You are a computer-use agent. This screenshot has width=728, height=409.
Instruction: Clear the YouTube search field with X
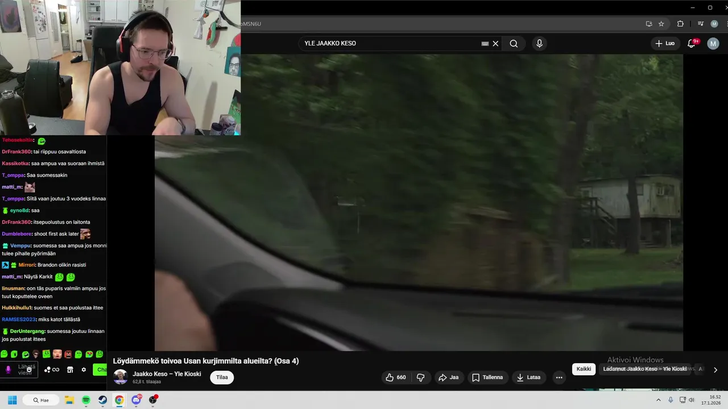[x=495, y=44]
